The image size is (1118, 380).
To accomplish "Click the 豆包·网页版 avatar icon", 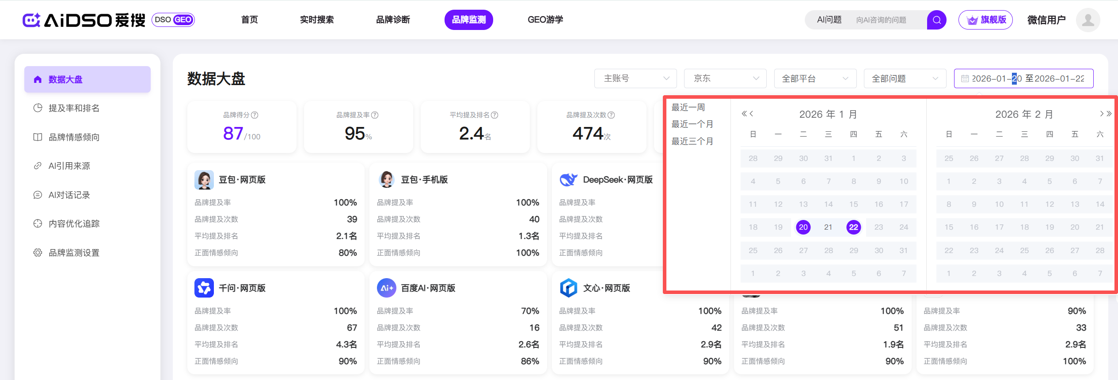I will tap(204, 180).
